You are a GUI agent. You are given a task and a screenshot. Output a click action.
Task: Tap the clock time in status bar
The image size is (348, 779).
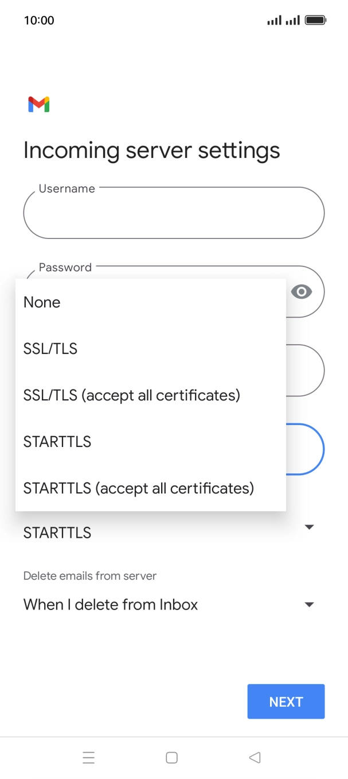[x=39, y=21]
